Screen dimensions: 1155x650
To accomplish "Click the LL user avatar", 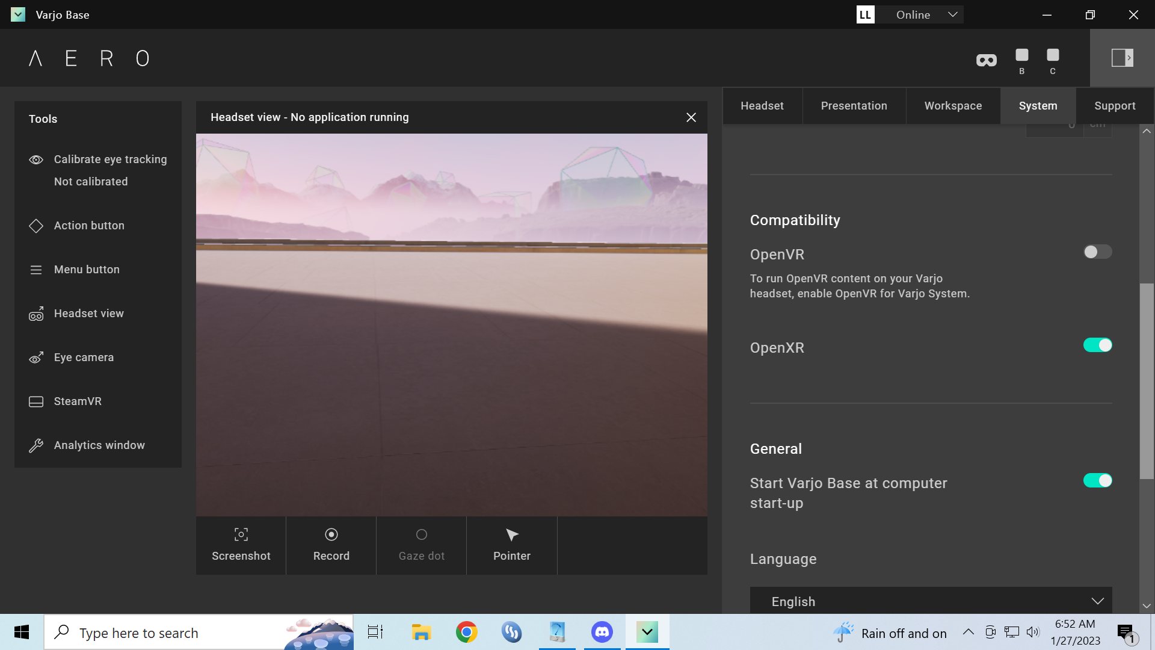I will click(x=865, y=14).
